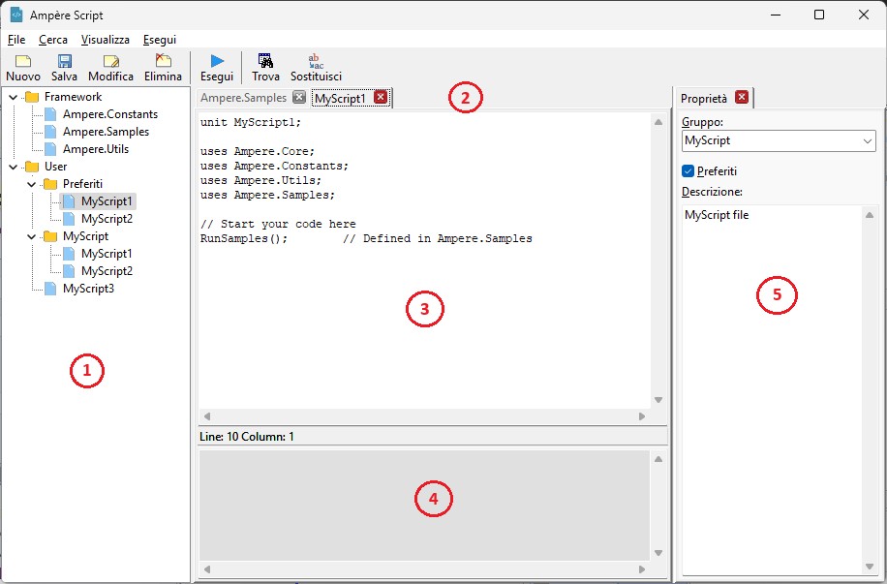The width and height of the screenshot is (887, 584).
Task: Click the Framework folder icon
Action: pyautogui.click(x=32, y=97)
